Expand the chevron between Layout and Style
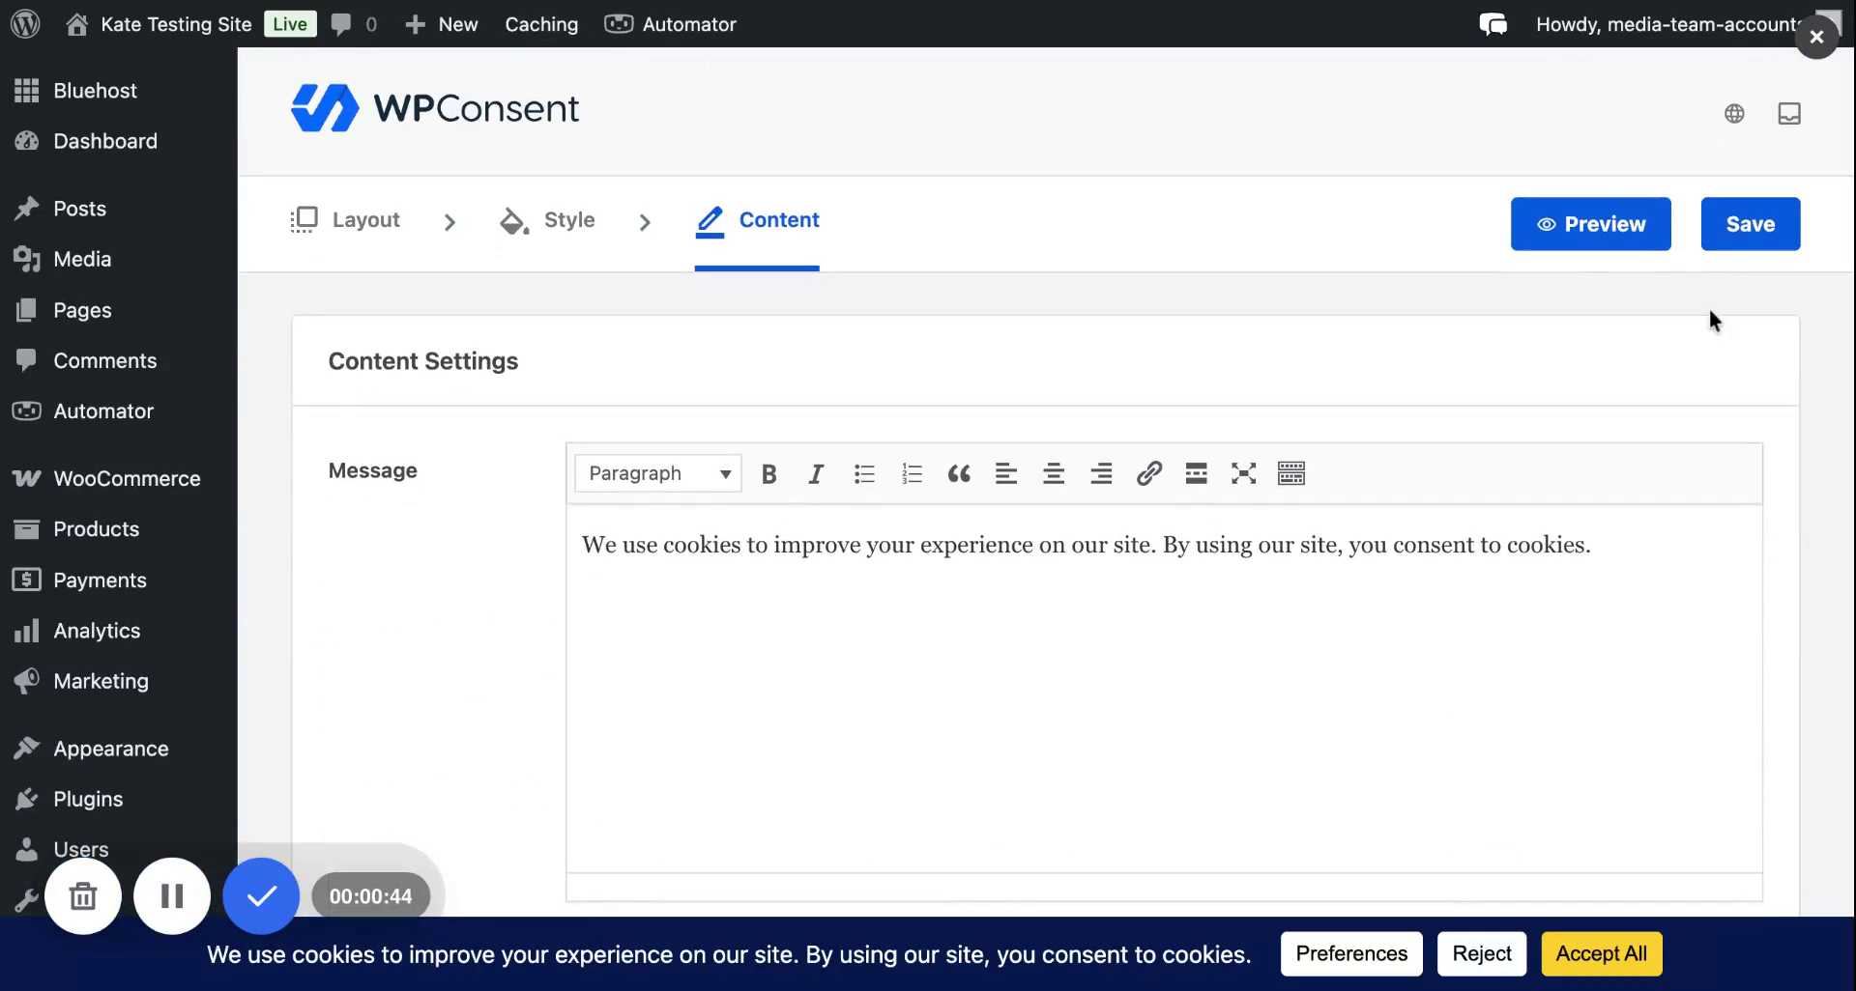 tap(449, 222)
